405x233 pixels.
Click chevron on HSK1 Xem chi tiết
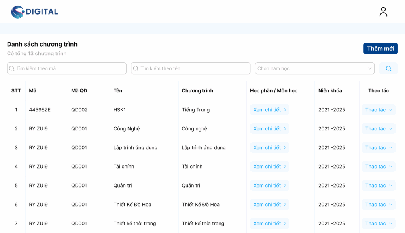pyautogui.click(x=285, y=110)
